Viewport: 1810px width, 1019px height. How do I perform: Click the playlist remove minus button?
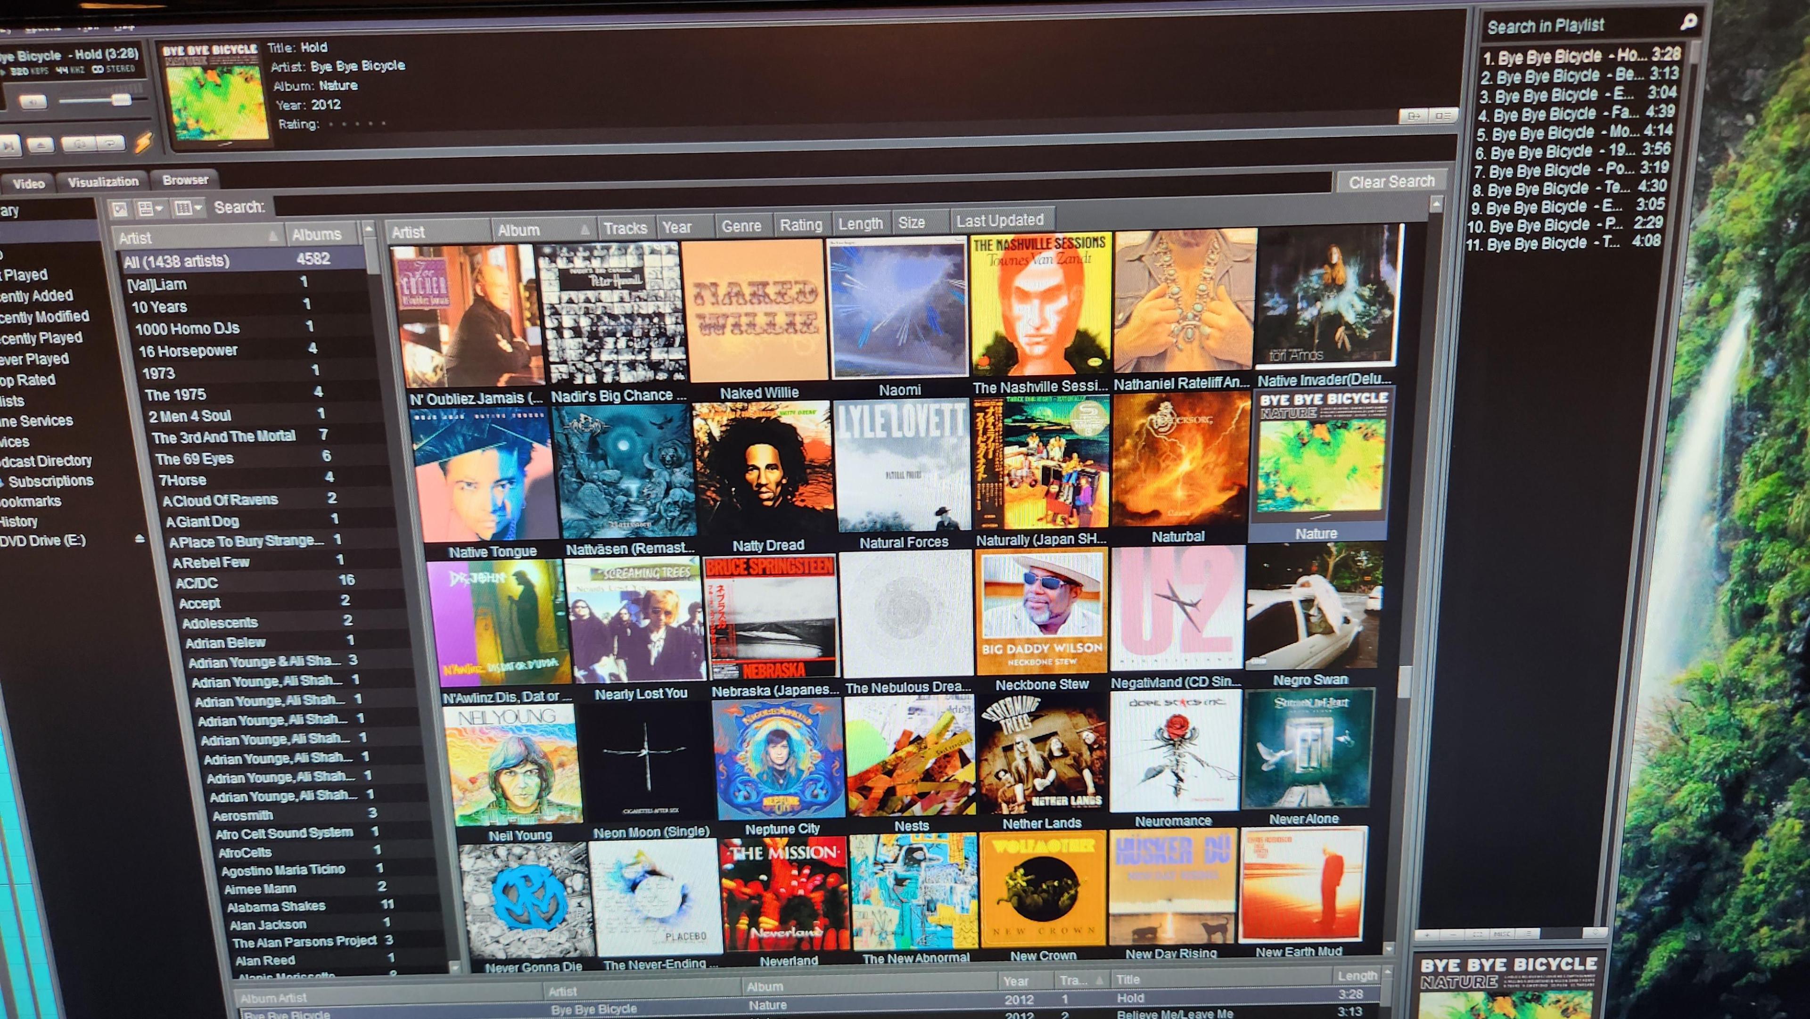1452,936
